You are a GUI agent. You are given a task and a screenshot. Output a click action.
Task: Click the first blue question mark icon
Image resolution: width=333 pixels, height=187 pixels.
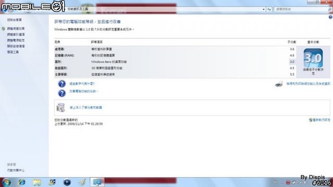coord(62,84)
